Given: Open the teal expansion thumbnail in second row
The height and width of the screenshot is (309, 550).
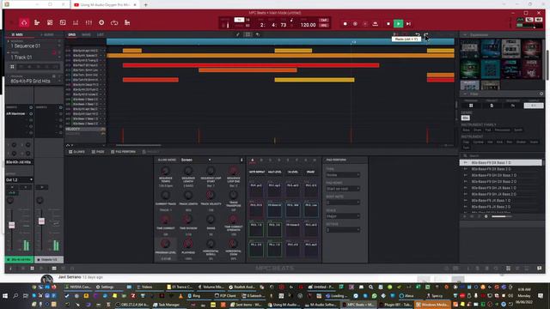Looking at the screenshot, I should [x=491, y=69].
